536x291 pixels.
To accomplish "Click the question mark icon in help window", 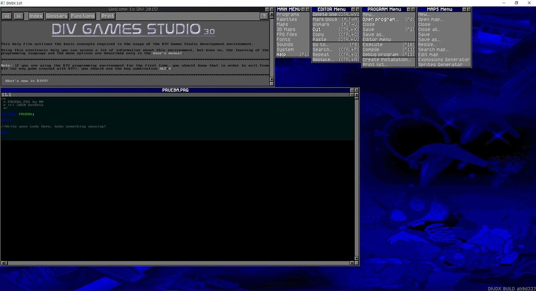I will (264, 16).
